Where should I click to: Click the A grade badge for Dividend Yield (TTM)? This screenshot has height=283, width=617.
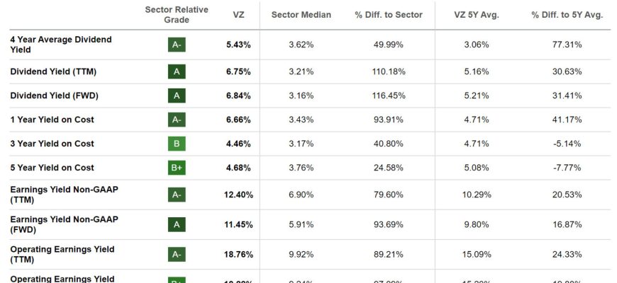click(177, 72)
